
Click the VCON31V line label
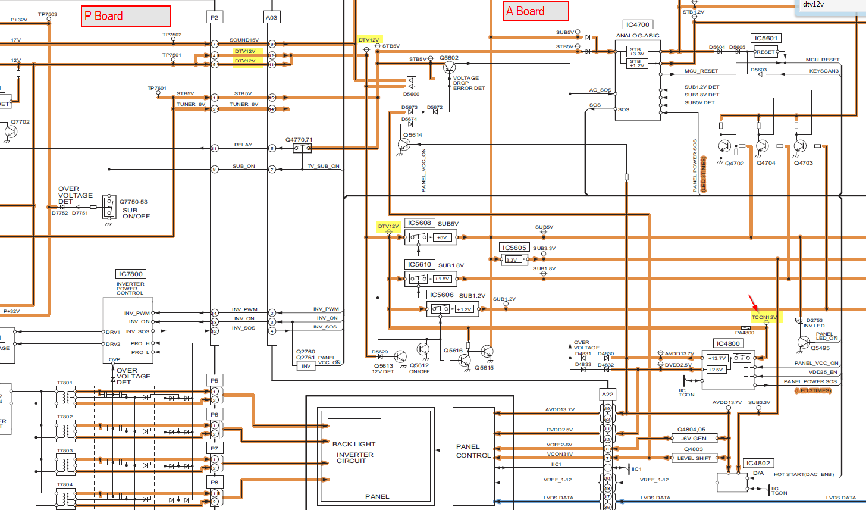pyautogui.click(x=560, y=454)
